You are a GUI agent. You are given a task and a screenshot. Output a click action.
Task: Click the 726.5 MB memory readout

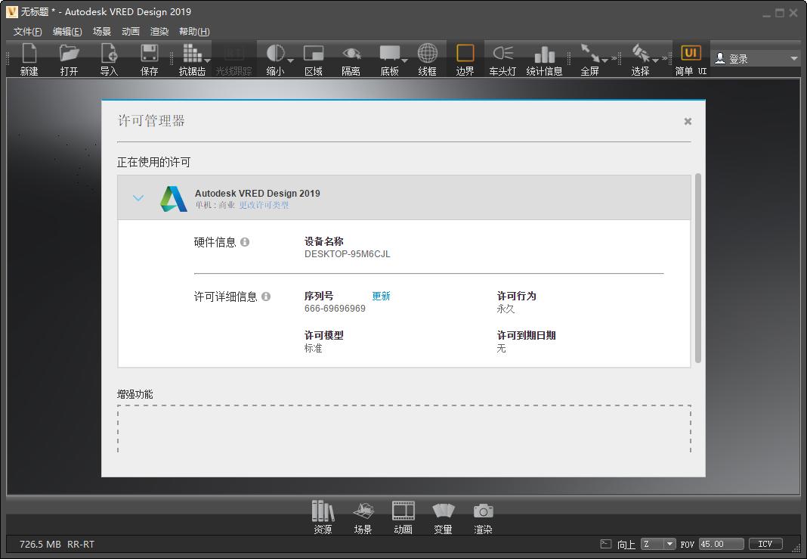pos(40,545)
